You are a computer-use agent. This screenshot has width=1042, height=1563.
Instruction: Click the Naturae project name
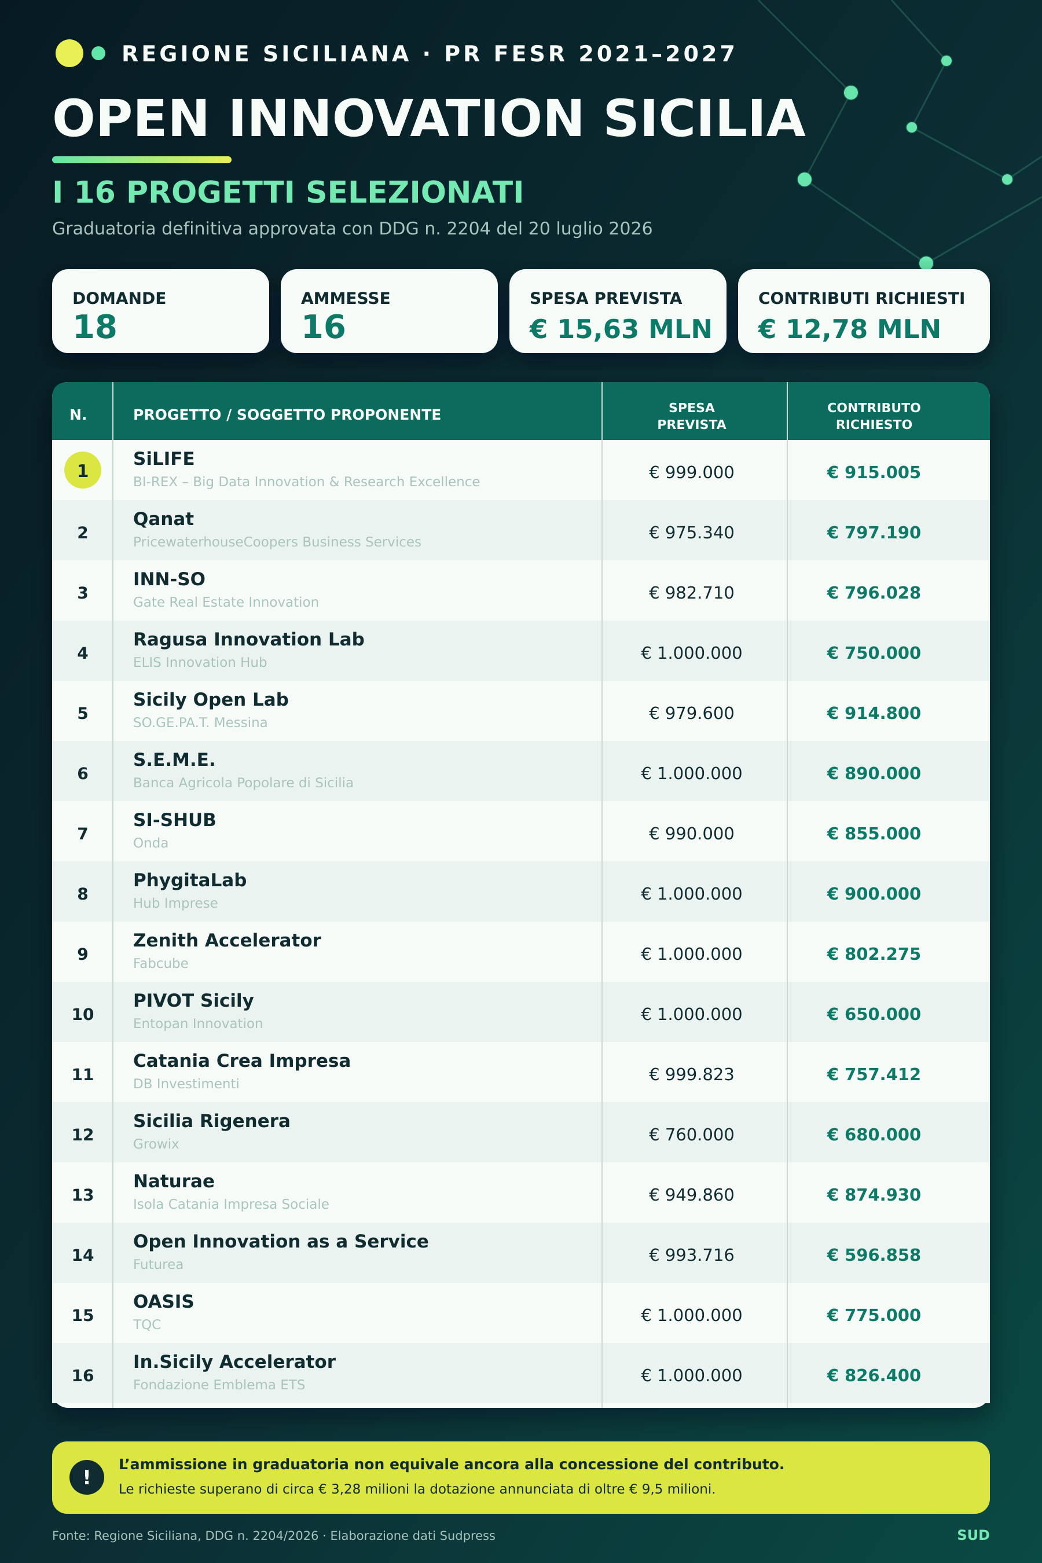[x=174, y=1181]
